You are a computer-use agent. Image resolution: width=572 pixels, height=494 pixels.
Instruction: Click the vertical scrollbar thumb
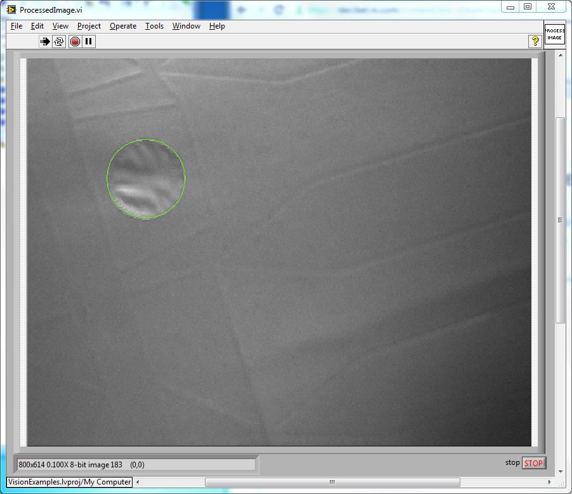[560, 219]
